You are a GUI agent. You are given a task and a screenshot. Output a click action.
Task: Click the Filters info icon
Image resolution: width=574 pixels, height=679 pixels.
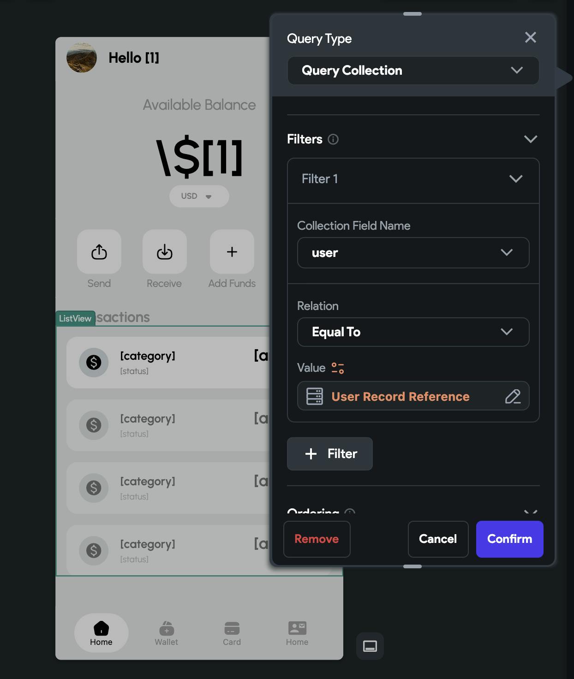333,139
